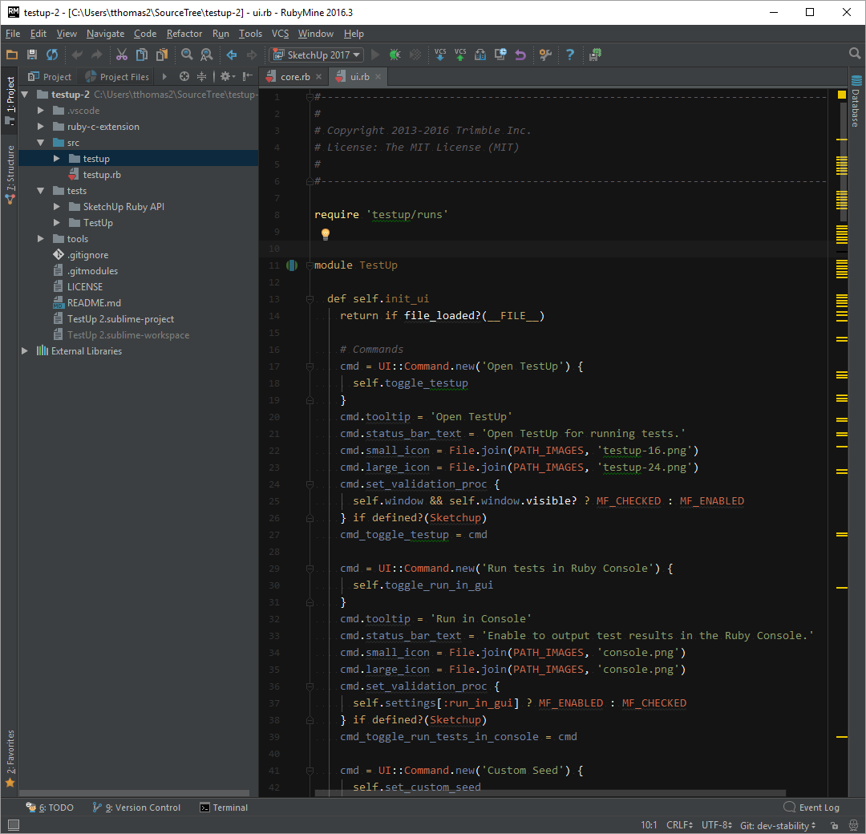The height and width of the screenshot is (834, 866).
Task: Click the VCS Commit Changes icon
Action: (x=460, y=55)
